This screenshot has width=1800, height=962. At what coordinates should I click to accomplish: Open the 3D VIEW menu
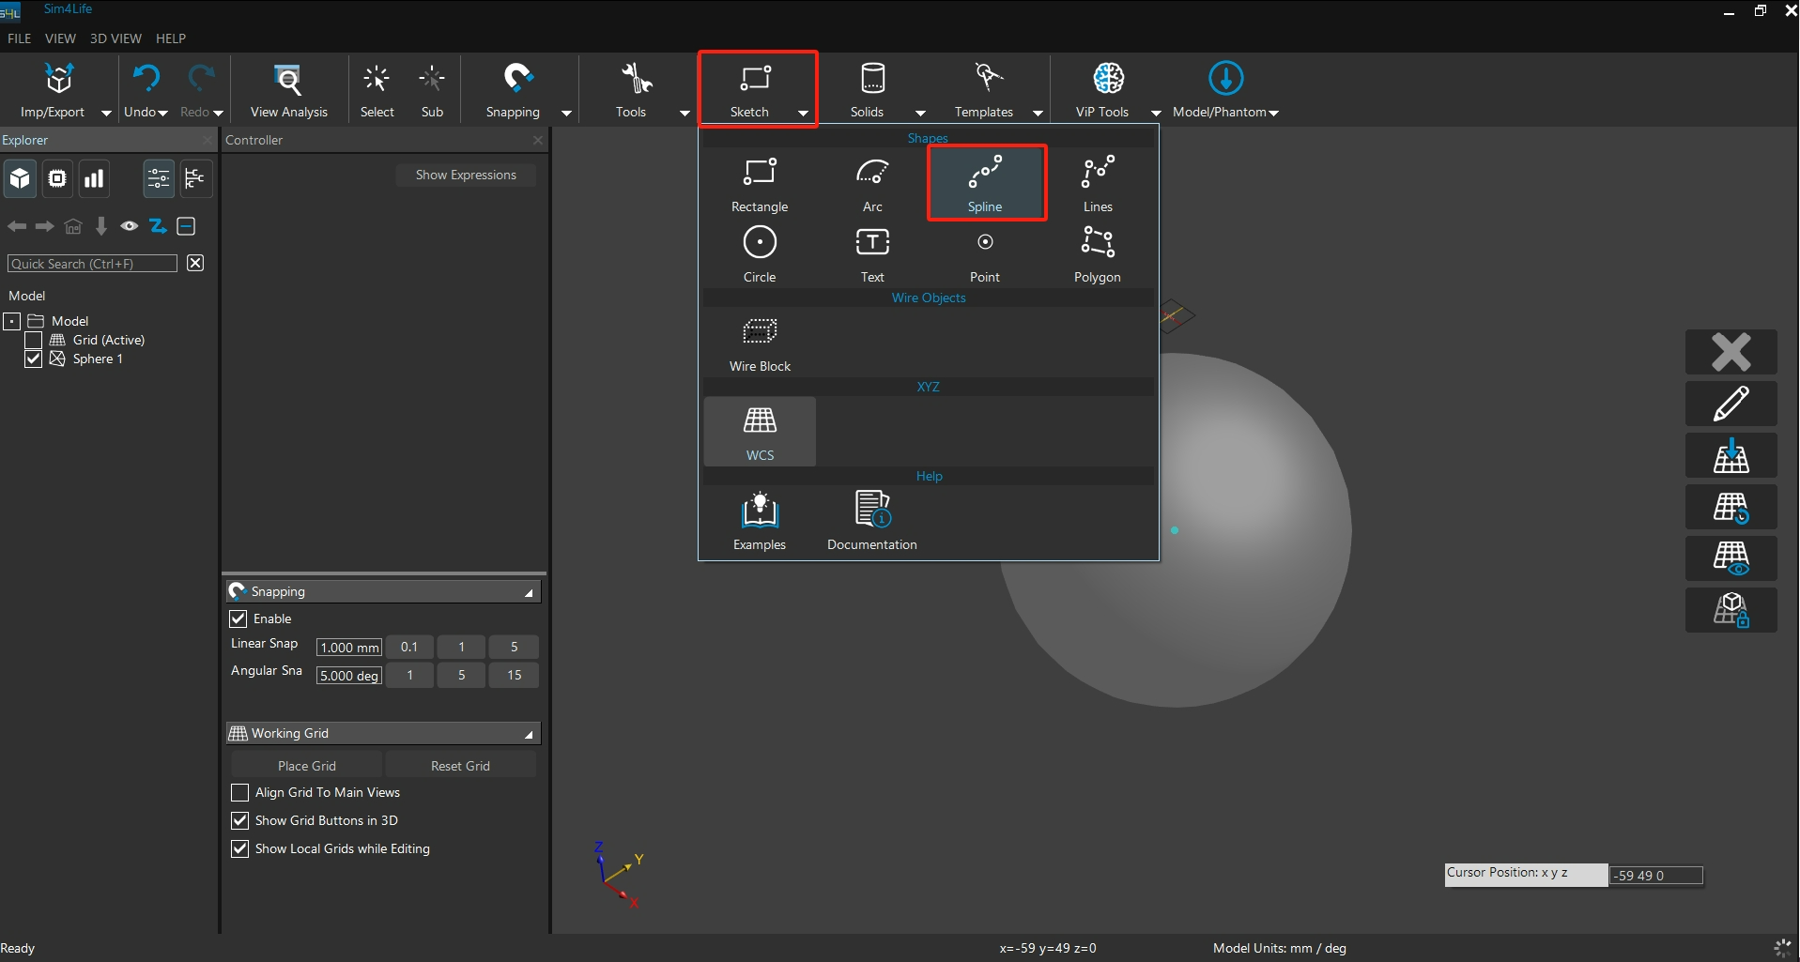pos(115,38)
